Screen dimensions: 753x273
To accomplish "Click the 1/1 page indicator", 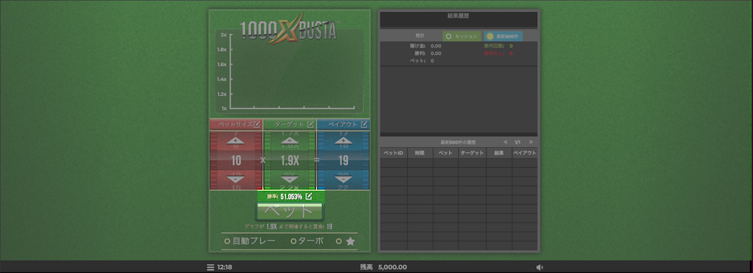I will [518, 142].
